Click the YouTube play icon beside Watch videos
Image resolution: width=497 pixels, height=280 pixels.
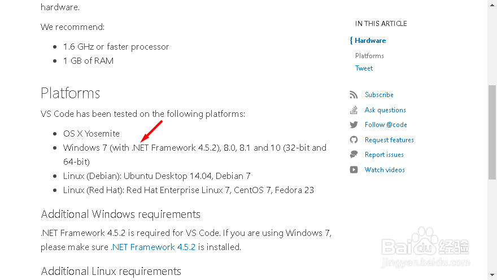tap(354, 170)
